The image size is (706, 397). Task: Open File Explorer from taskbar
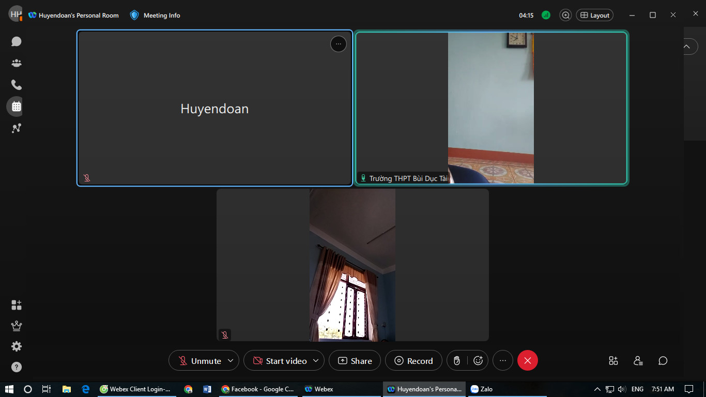(x=66, y=389)
